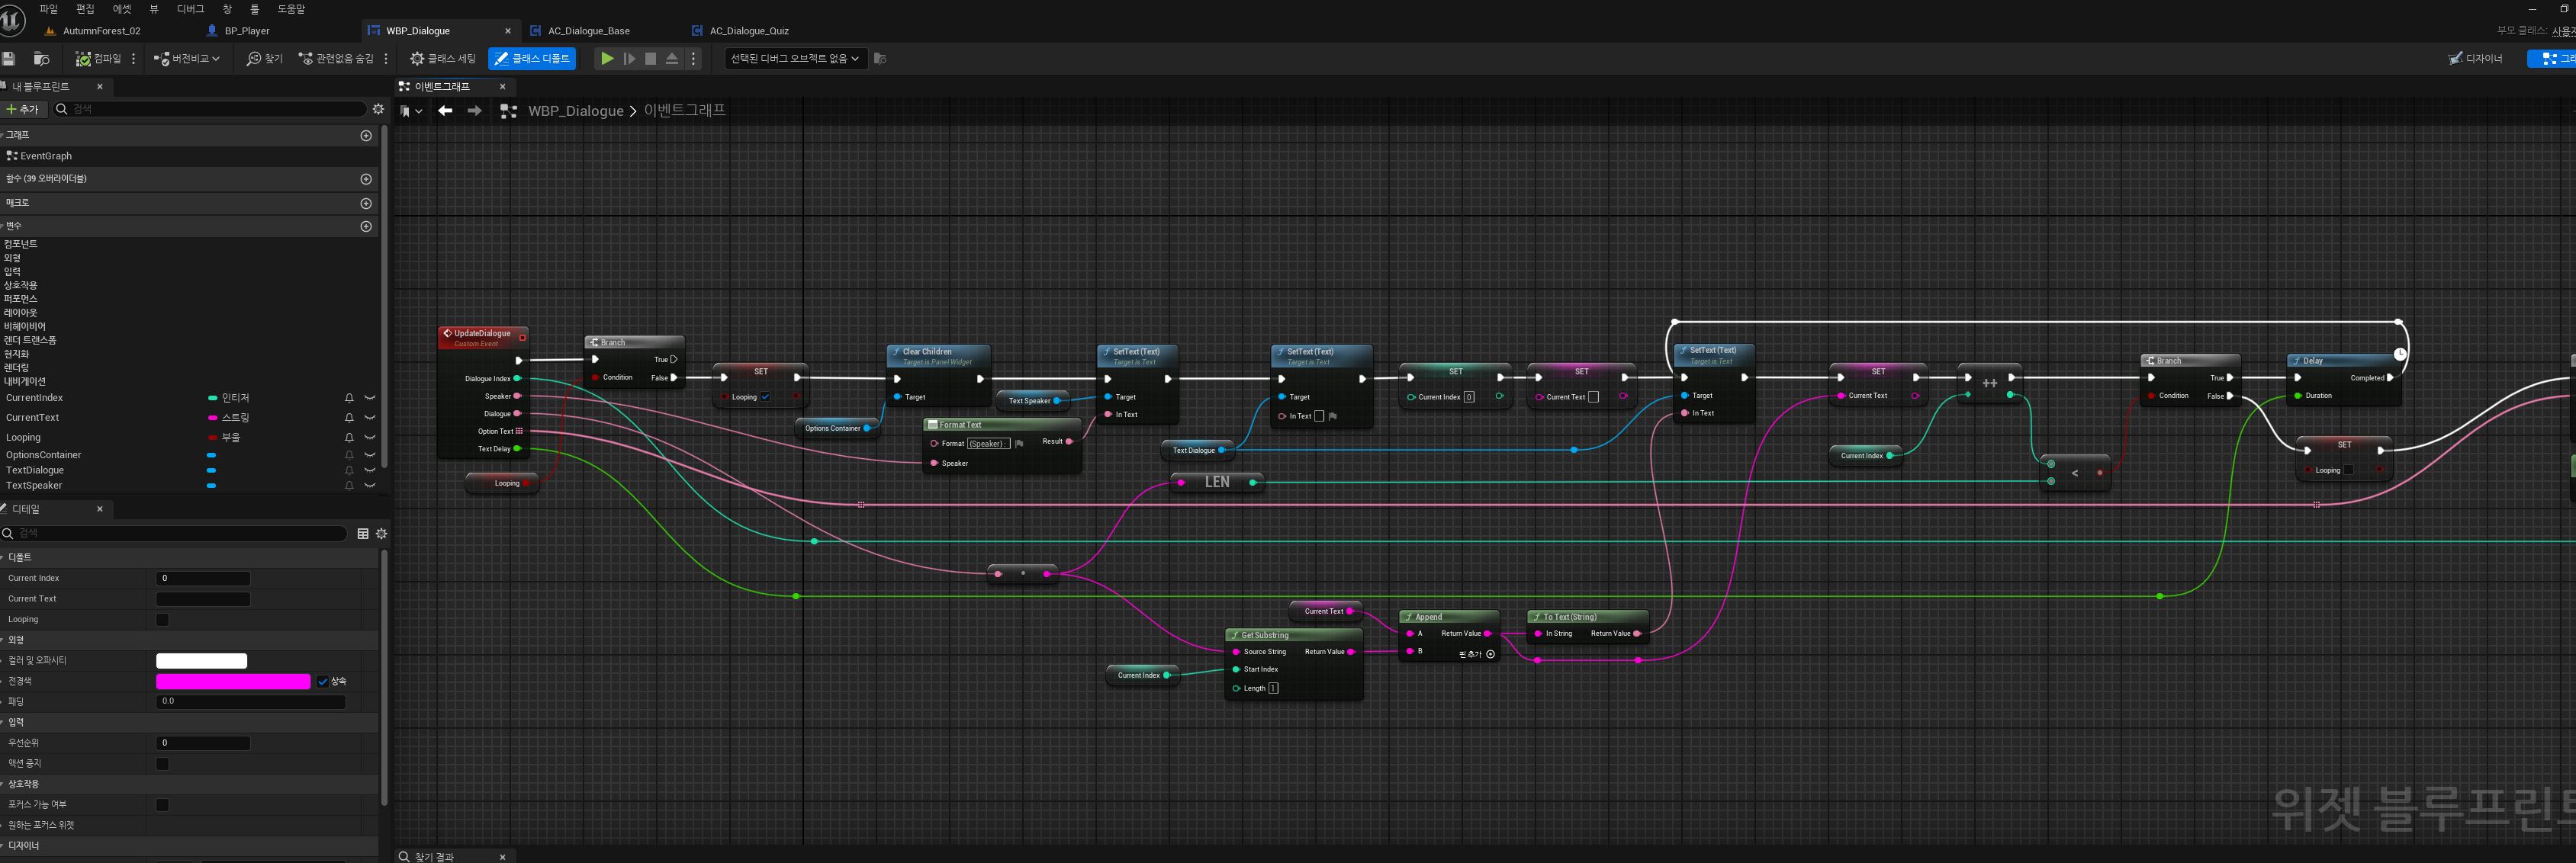Close the WBP_Dialogue tab
The image size is (2576, 863).
[508, 31]
